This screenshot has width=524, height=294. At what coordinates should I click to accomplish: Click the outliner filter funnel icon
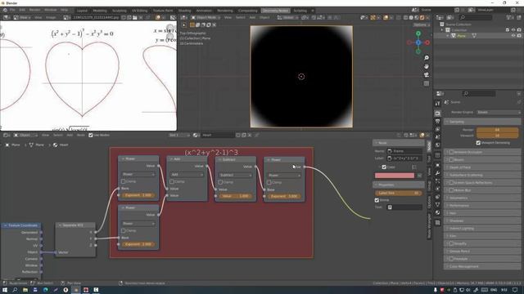coord(509,17)
